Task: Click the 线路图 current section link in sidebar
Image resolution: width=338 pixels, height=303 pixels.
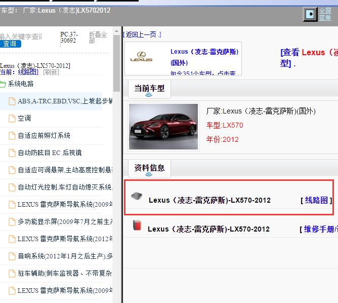Action: click(28, 72)
